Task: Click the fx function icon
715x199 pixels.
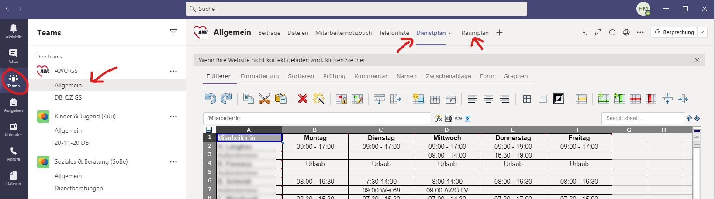Action: (439, 118)
